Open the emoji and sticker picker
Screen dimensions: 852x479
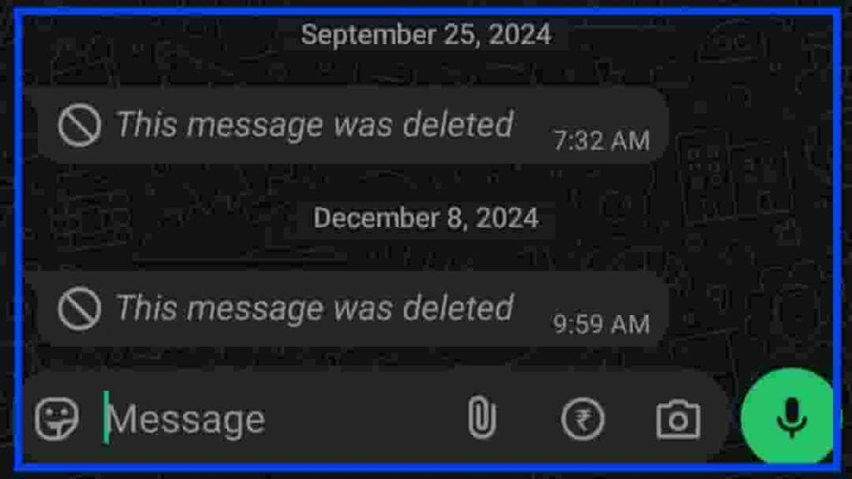[x=57, y=418]
